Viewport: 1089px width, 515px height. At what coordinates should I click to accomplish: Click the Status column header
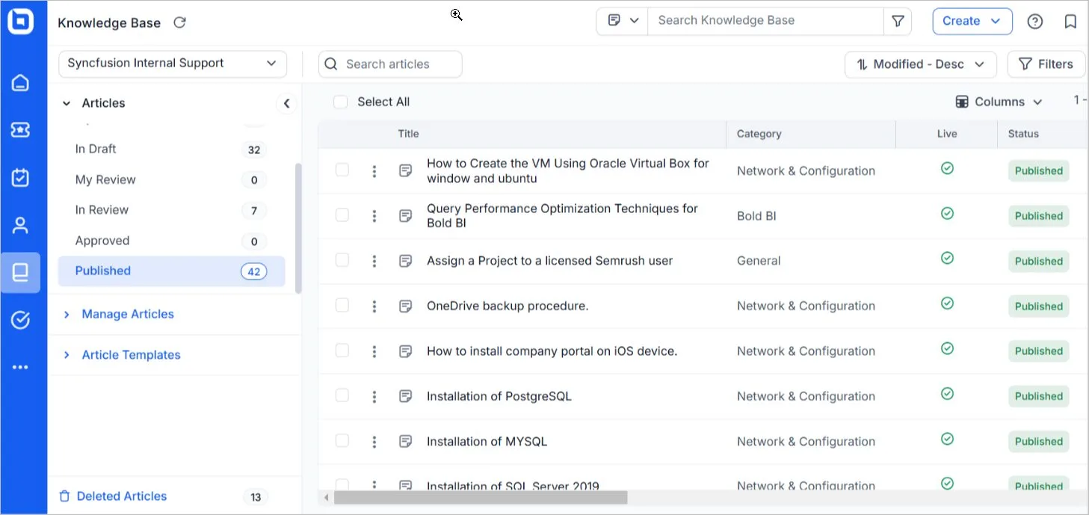[x=1023, y=134]
